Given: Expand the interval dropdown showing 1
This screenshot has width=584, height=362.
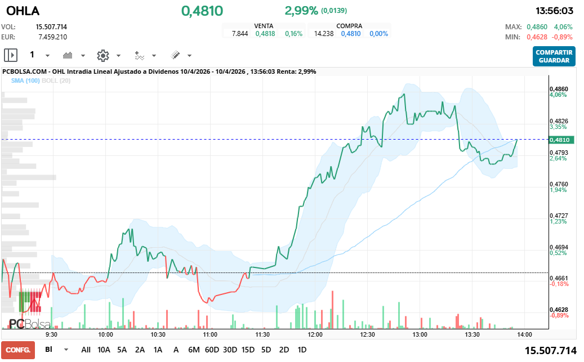Looking at the screenshot, I should click(47, 56).
